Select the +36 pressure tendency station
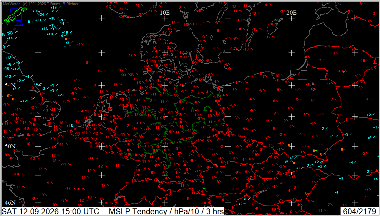380x216 pixels. [36, 11]
